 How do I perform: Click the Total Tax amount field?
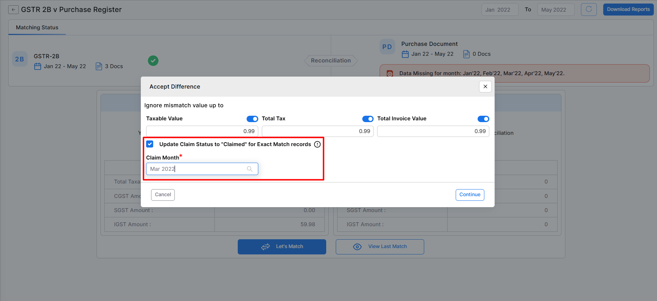point(318,131)
